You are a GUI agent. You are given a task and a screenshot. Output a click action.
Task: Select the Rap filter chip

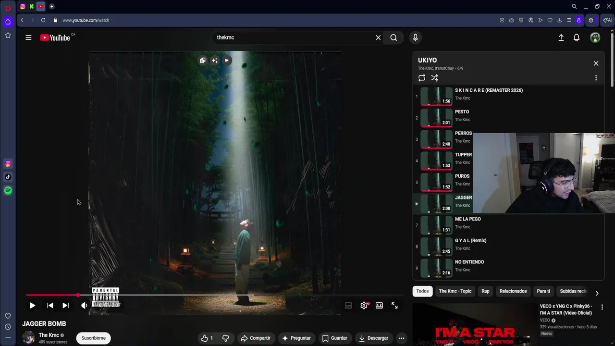click(x=485, y=291)
